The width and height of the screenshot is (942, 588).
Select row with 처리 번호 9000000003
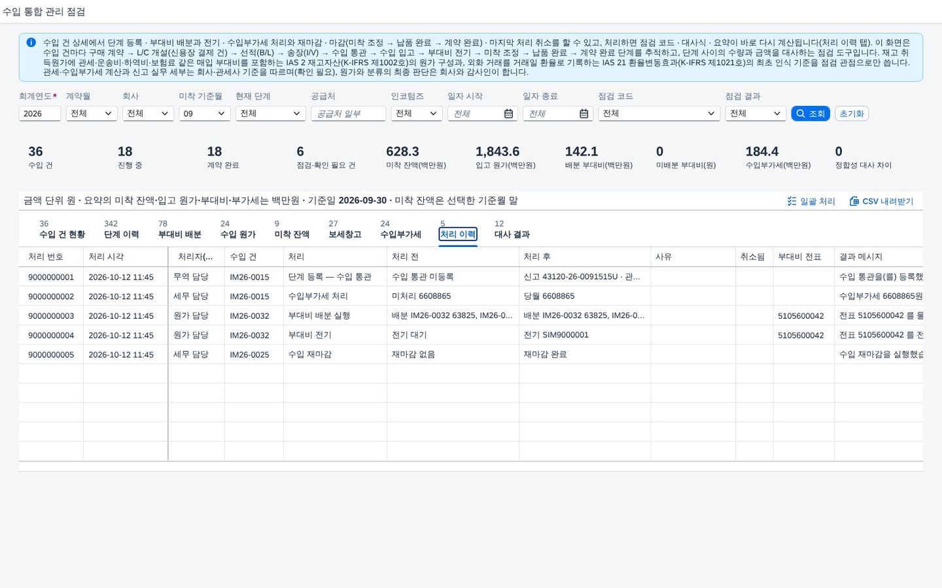click(471, 316)
